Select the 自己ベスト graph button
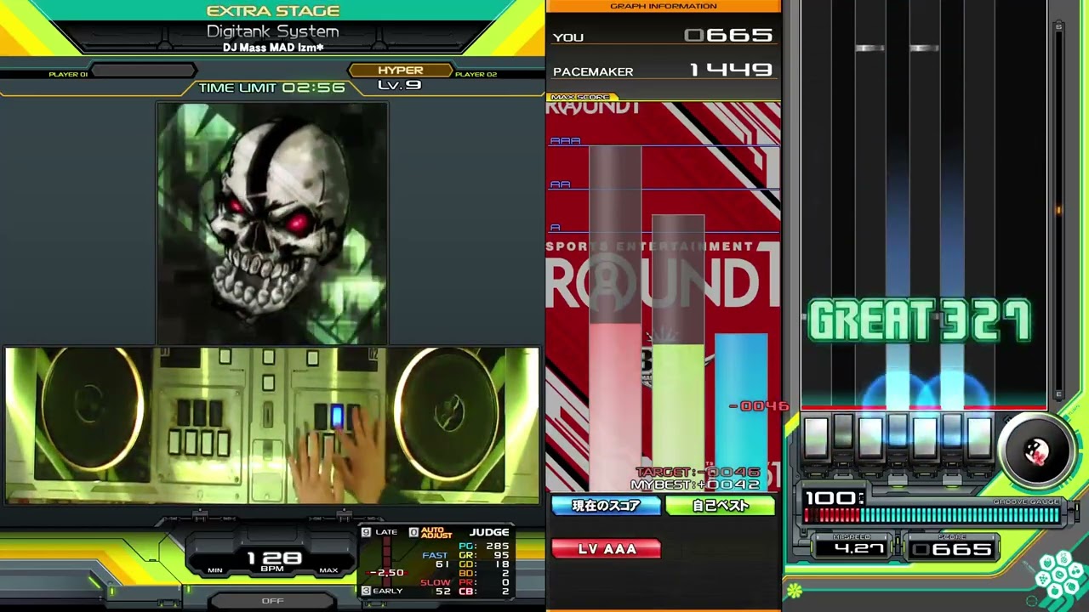The height and width of the screenshot is (612, 1089). [721, 506]
